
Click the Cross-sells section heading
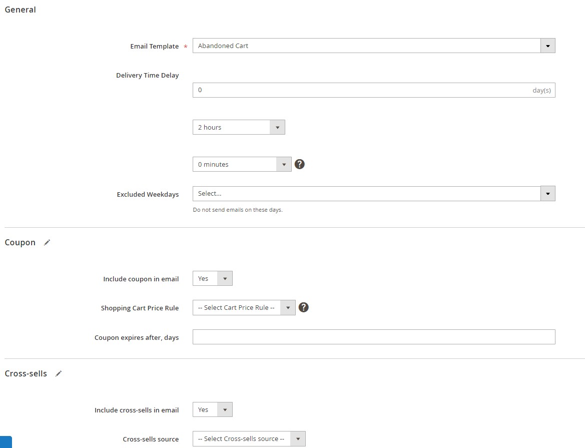(x=26, y=373)
